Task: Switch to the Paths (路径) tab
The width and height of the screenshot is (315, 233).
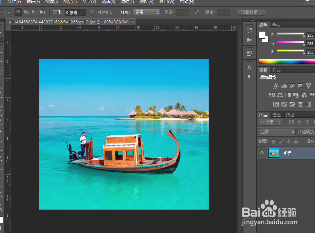Action: (x=290, y=115)
